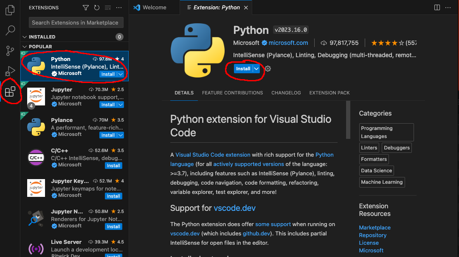This screenshot has height=257, width=459.
Task: Open the Extensions view icon
Action: (x=10, y=91)
